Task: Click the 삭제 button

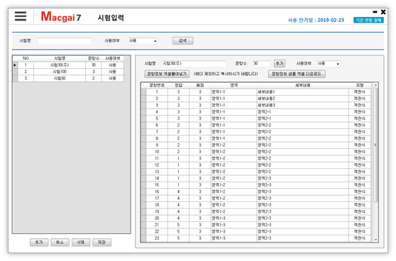Action: (x=81, y=243)
